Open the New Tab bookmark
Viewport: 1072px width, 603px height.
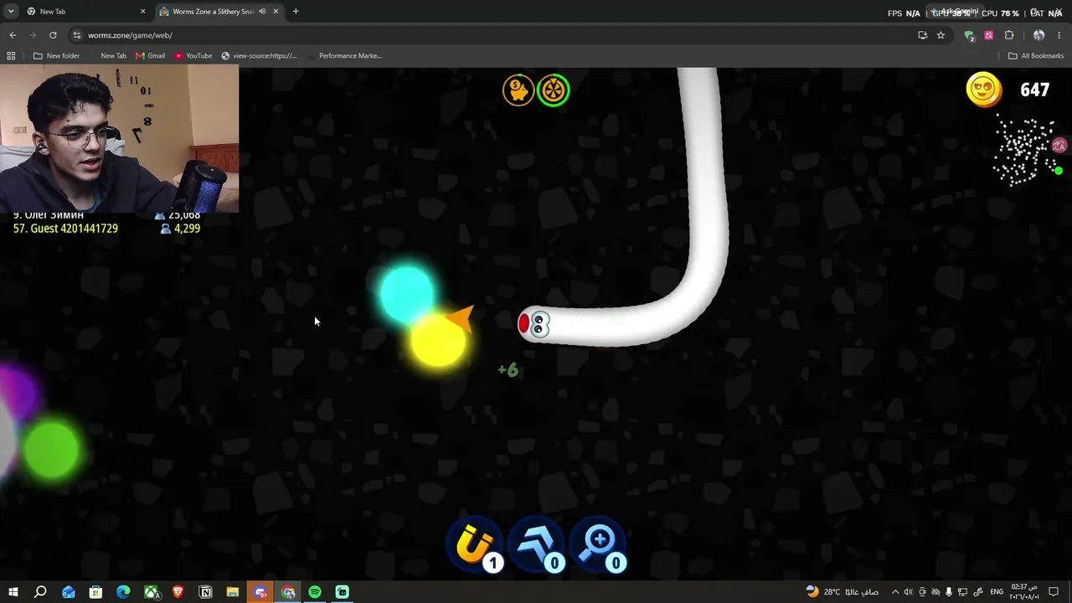coord(113,56)
